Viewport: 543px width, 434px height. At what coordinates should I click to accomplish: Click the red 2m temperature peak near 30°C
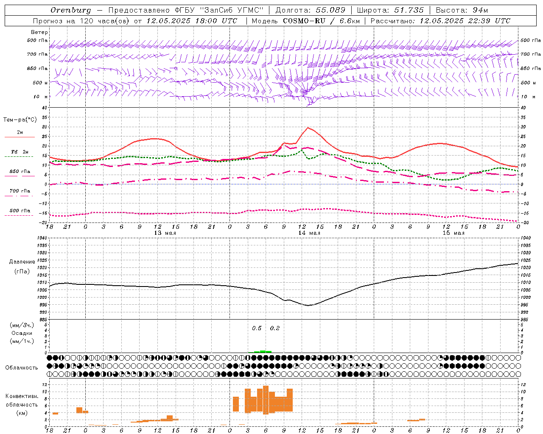click(308, 128)
